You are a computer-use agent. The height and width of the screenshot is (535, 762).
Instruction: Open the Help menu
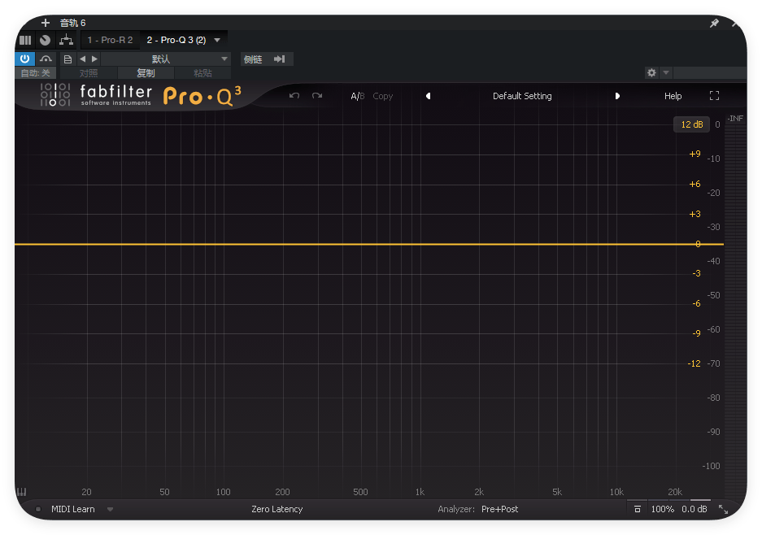[x=673, y=96]
